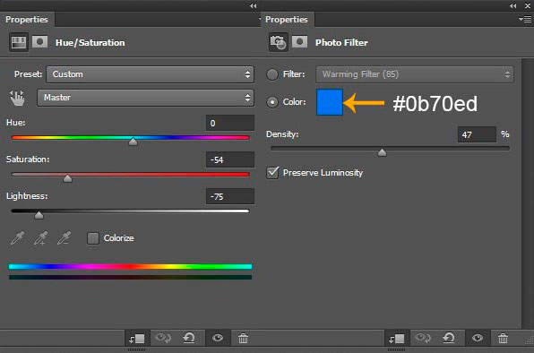This screenshot has height=353, width=534.
Task: Delete the Hue/Saturation adjustment layer
Action: [243, 338]
